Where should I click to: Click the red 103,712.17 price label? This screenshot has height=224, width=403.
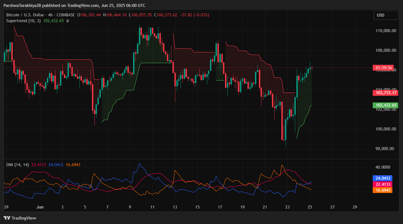point(385,93)
